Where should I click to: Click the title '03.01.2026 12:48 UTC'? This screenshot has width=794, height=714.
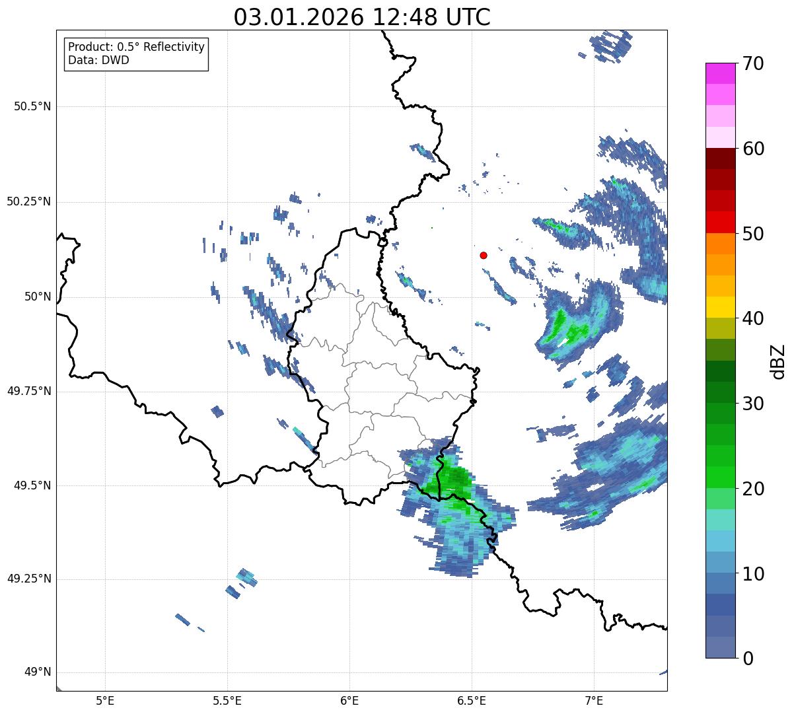[362, 17]
